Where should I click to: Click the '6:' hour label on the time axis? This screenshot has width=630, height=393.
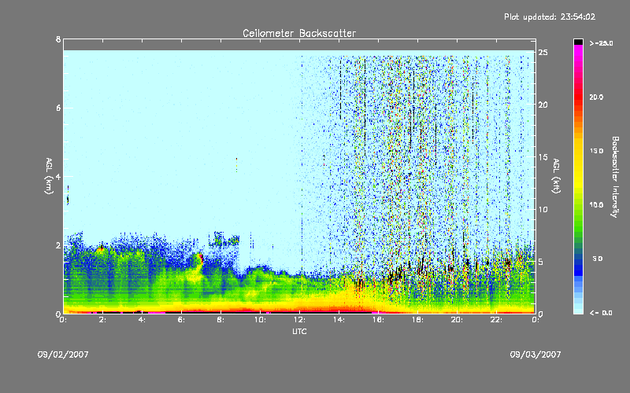tap(181, 320)
